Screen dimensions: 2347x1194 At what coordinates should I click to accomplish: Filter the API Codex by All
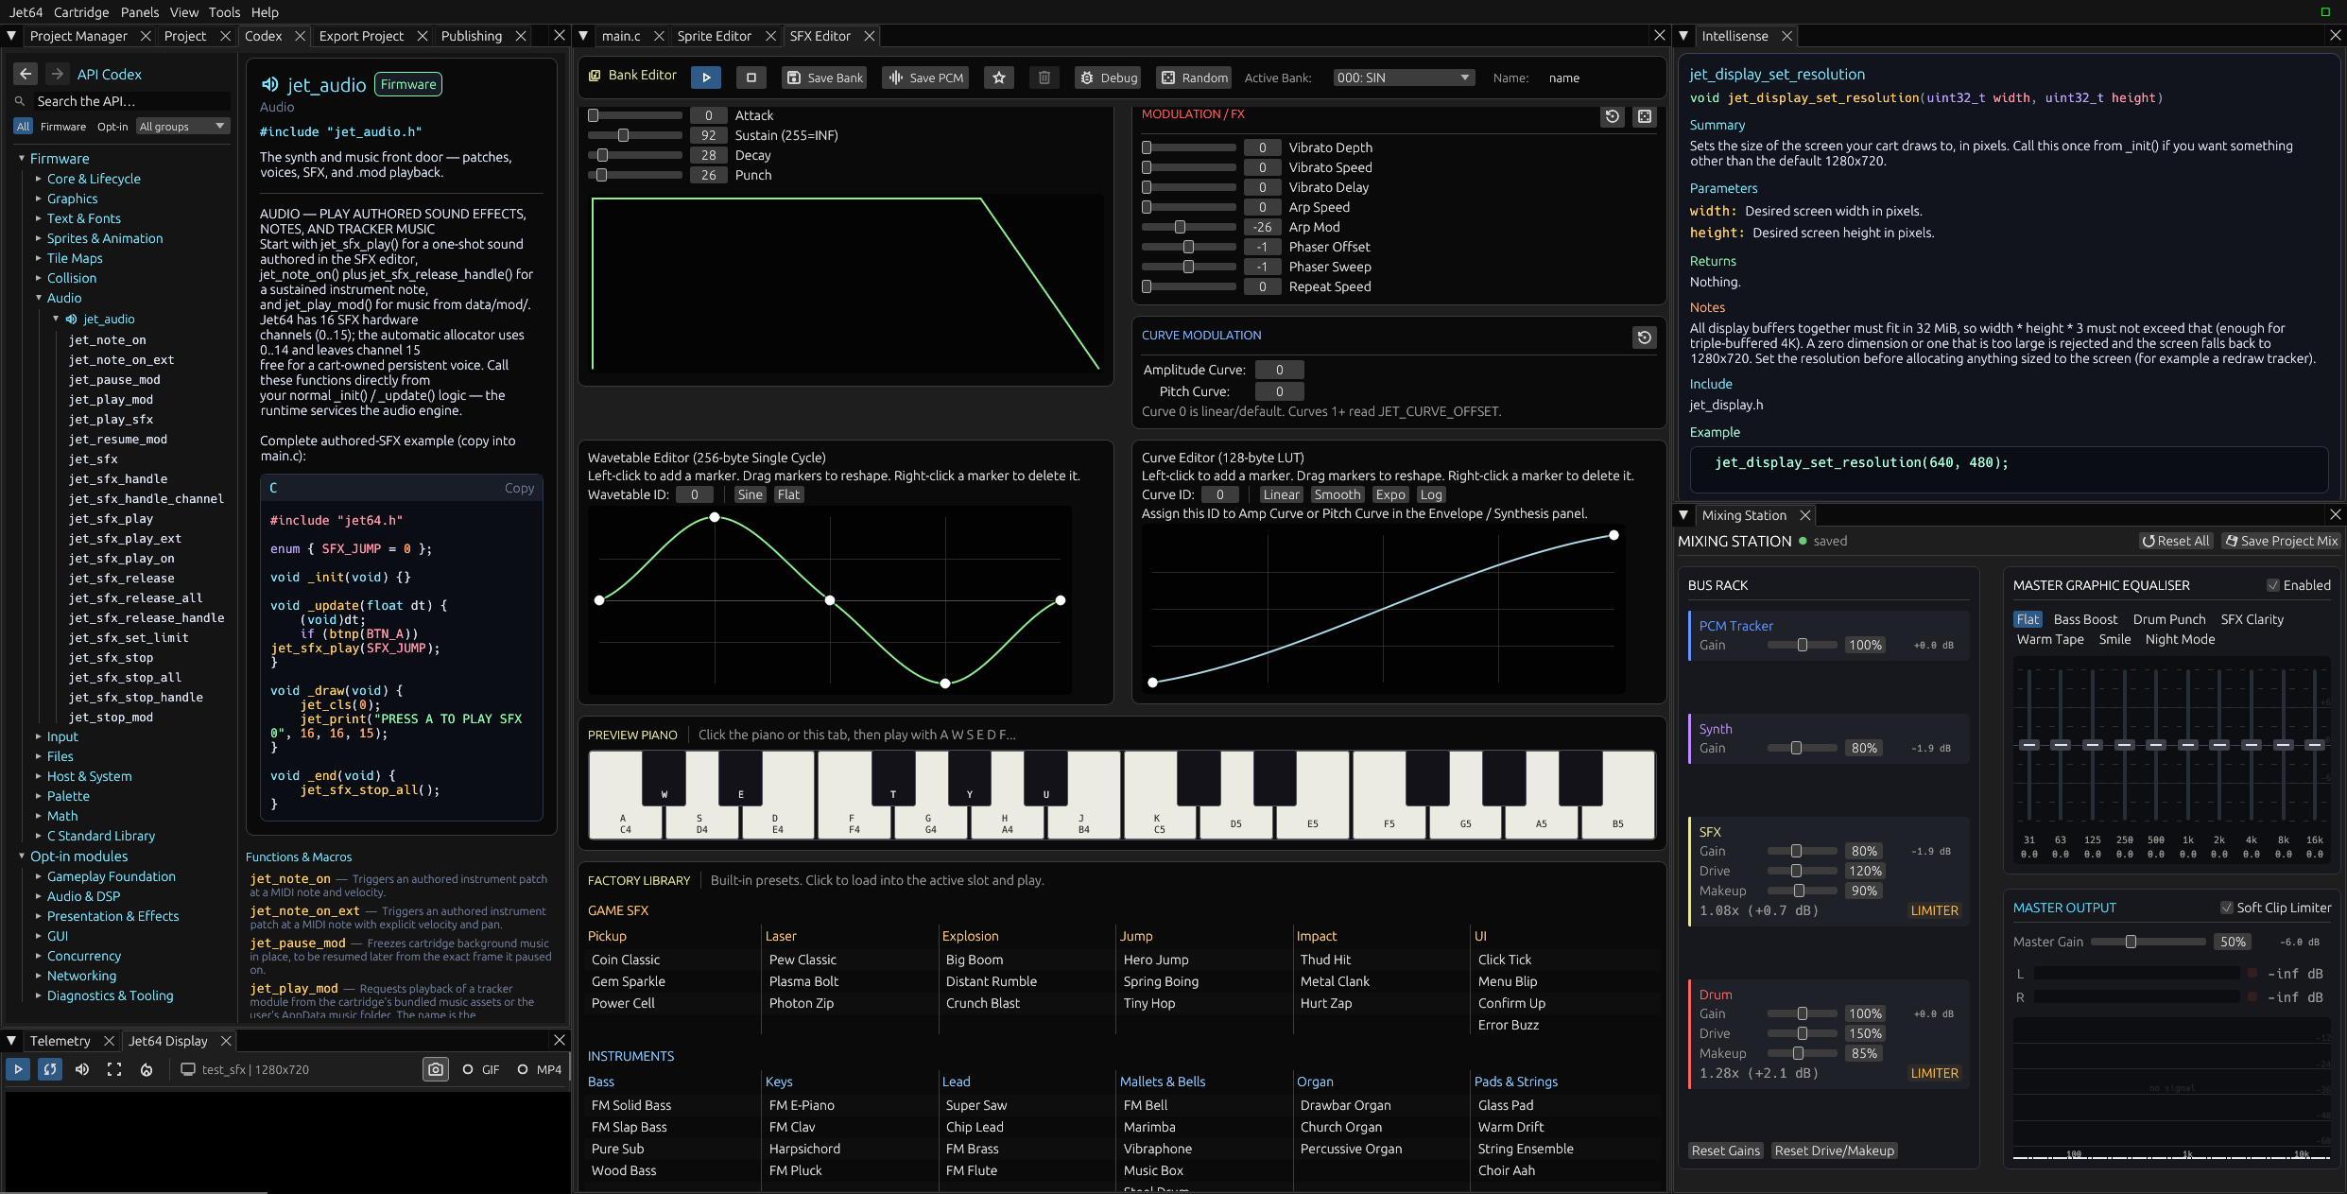pos(24,126)
